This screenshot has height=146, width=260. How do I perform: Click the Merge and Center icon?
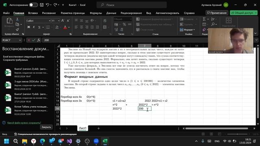pos(105,27)
